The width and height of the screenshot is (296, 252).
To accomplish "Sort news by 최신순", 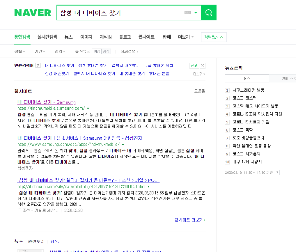I will (x=56, y=242).
